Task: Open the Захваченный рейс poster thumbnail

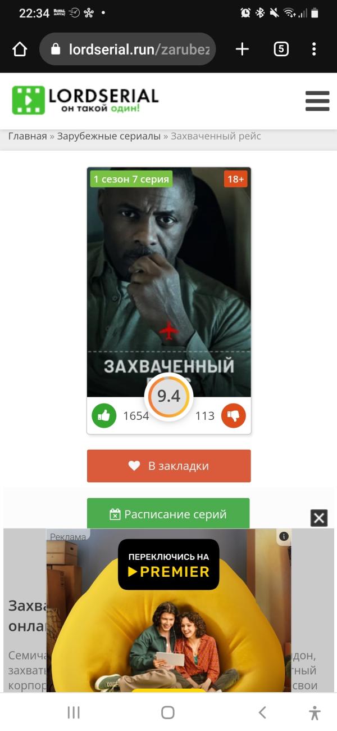Action: [x=168, y=282]
